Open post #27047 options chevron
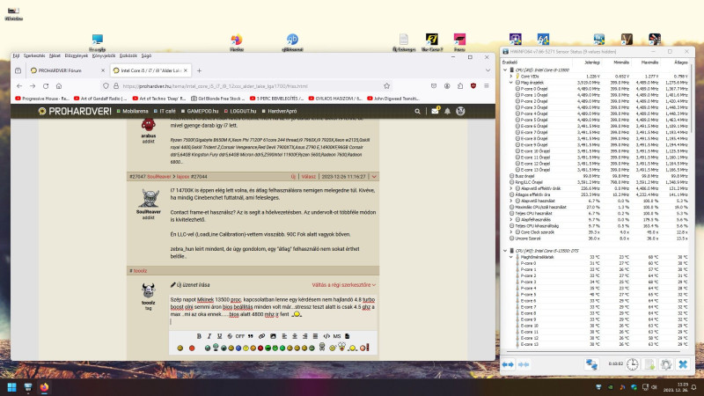The image size is (704, 396). [x=374, y=177]
